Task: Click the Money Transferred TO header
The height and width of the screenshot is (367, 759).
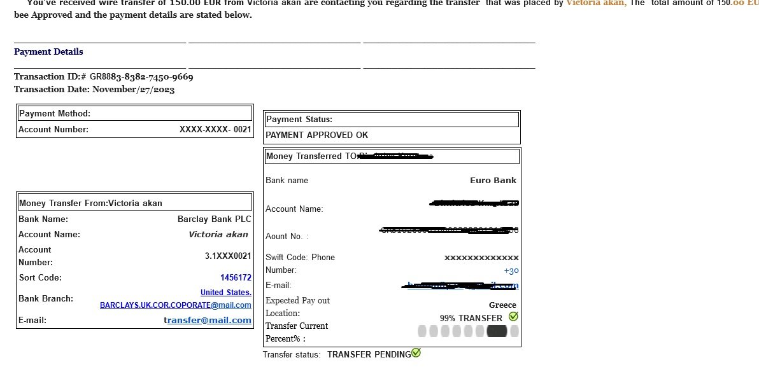Action: point(392,156)
